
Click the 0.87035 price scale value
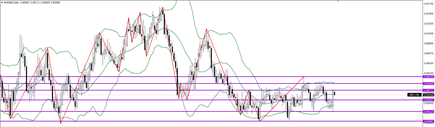[x=428, y=33]
